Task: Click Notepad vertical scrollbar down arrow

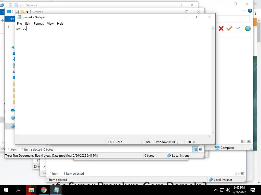Action: coord(213,132)
